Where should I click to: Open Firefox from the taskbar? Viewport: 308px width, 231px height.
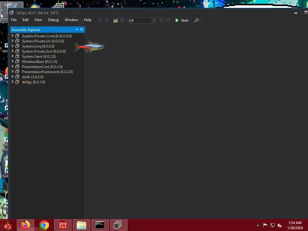click(26, 225)
